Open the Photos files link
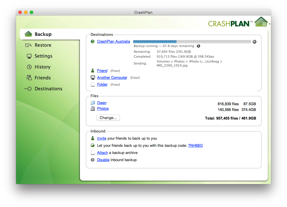287x207 pixels. tap(103, 109)
